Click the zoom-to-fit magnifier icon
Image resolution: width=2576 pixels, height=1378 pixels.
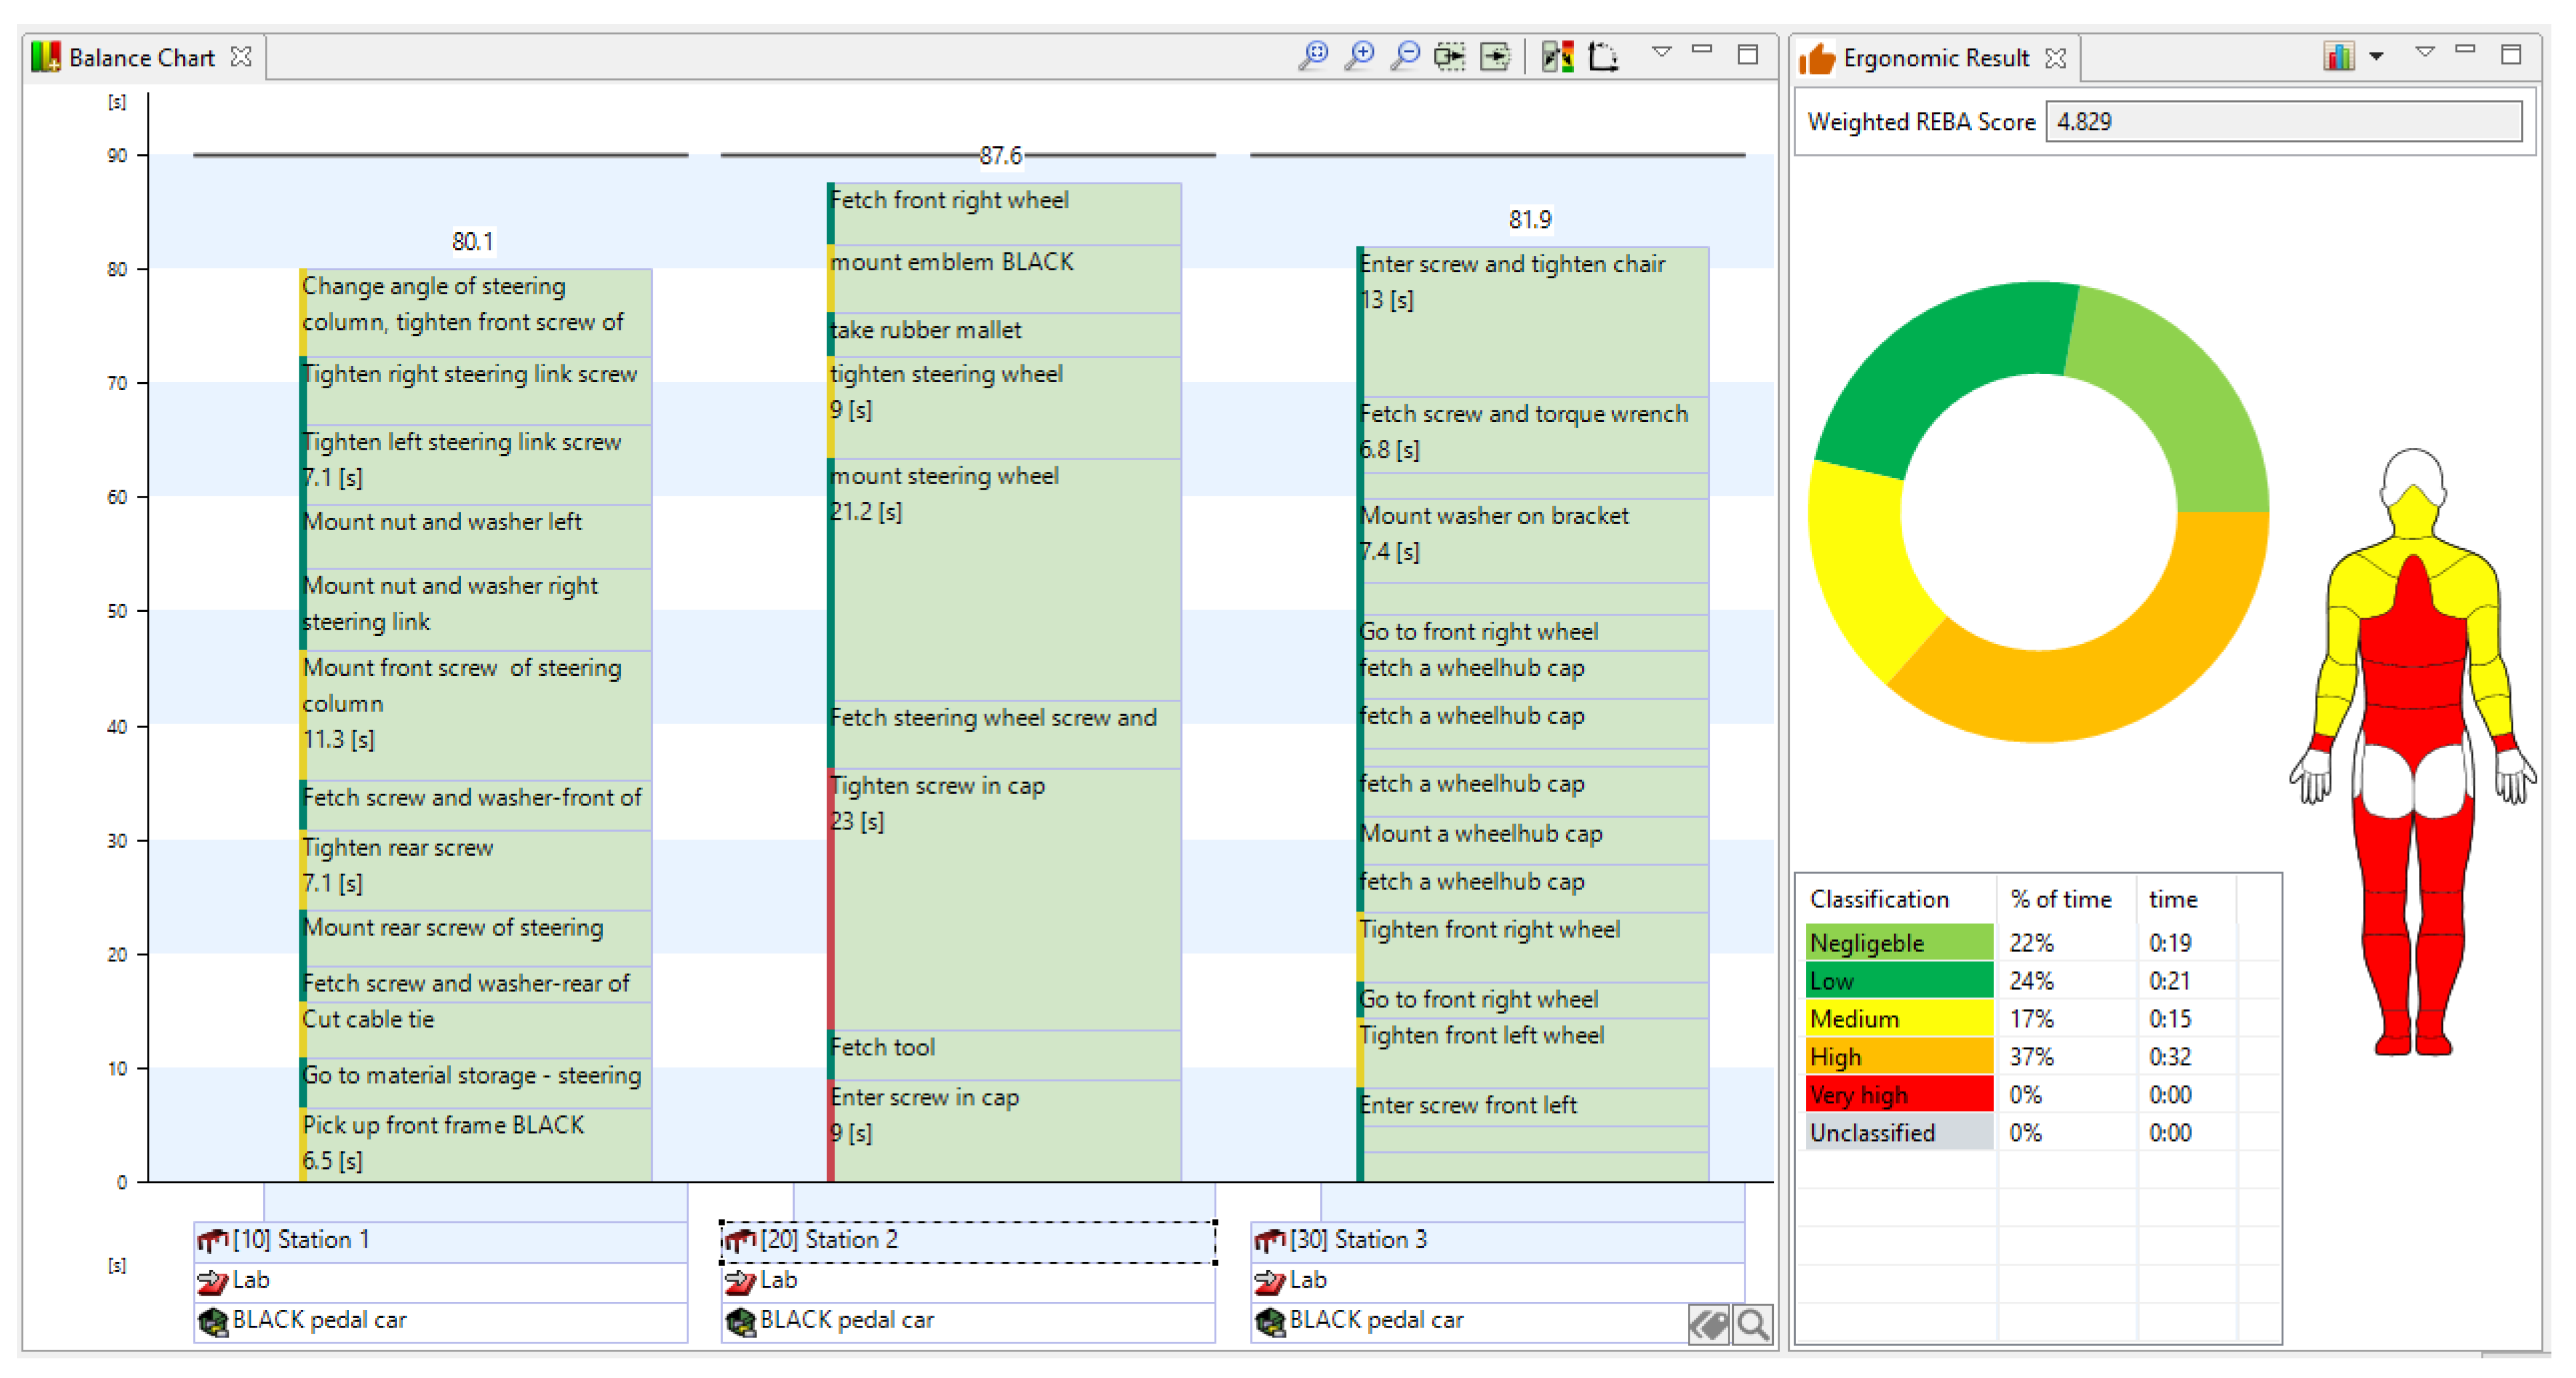(x=1314, y=55)
